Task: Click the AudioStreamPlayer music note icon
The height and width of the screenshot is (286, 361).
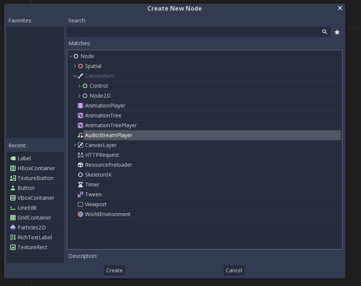Action: coord(80,135)
